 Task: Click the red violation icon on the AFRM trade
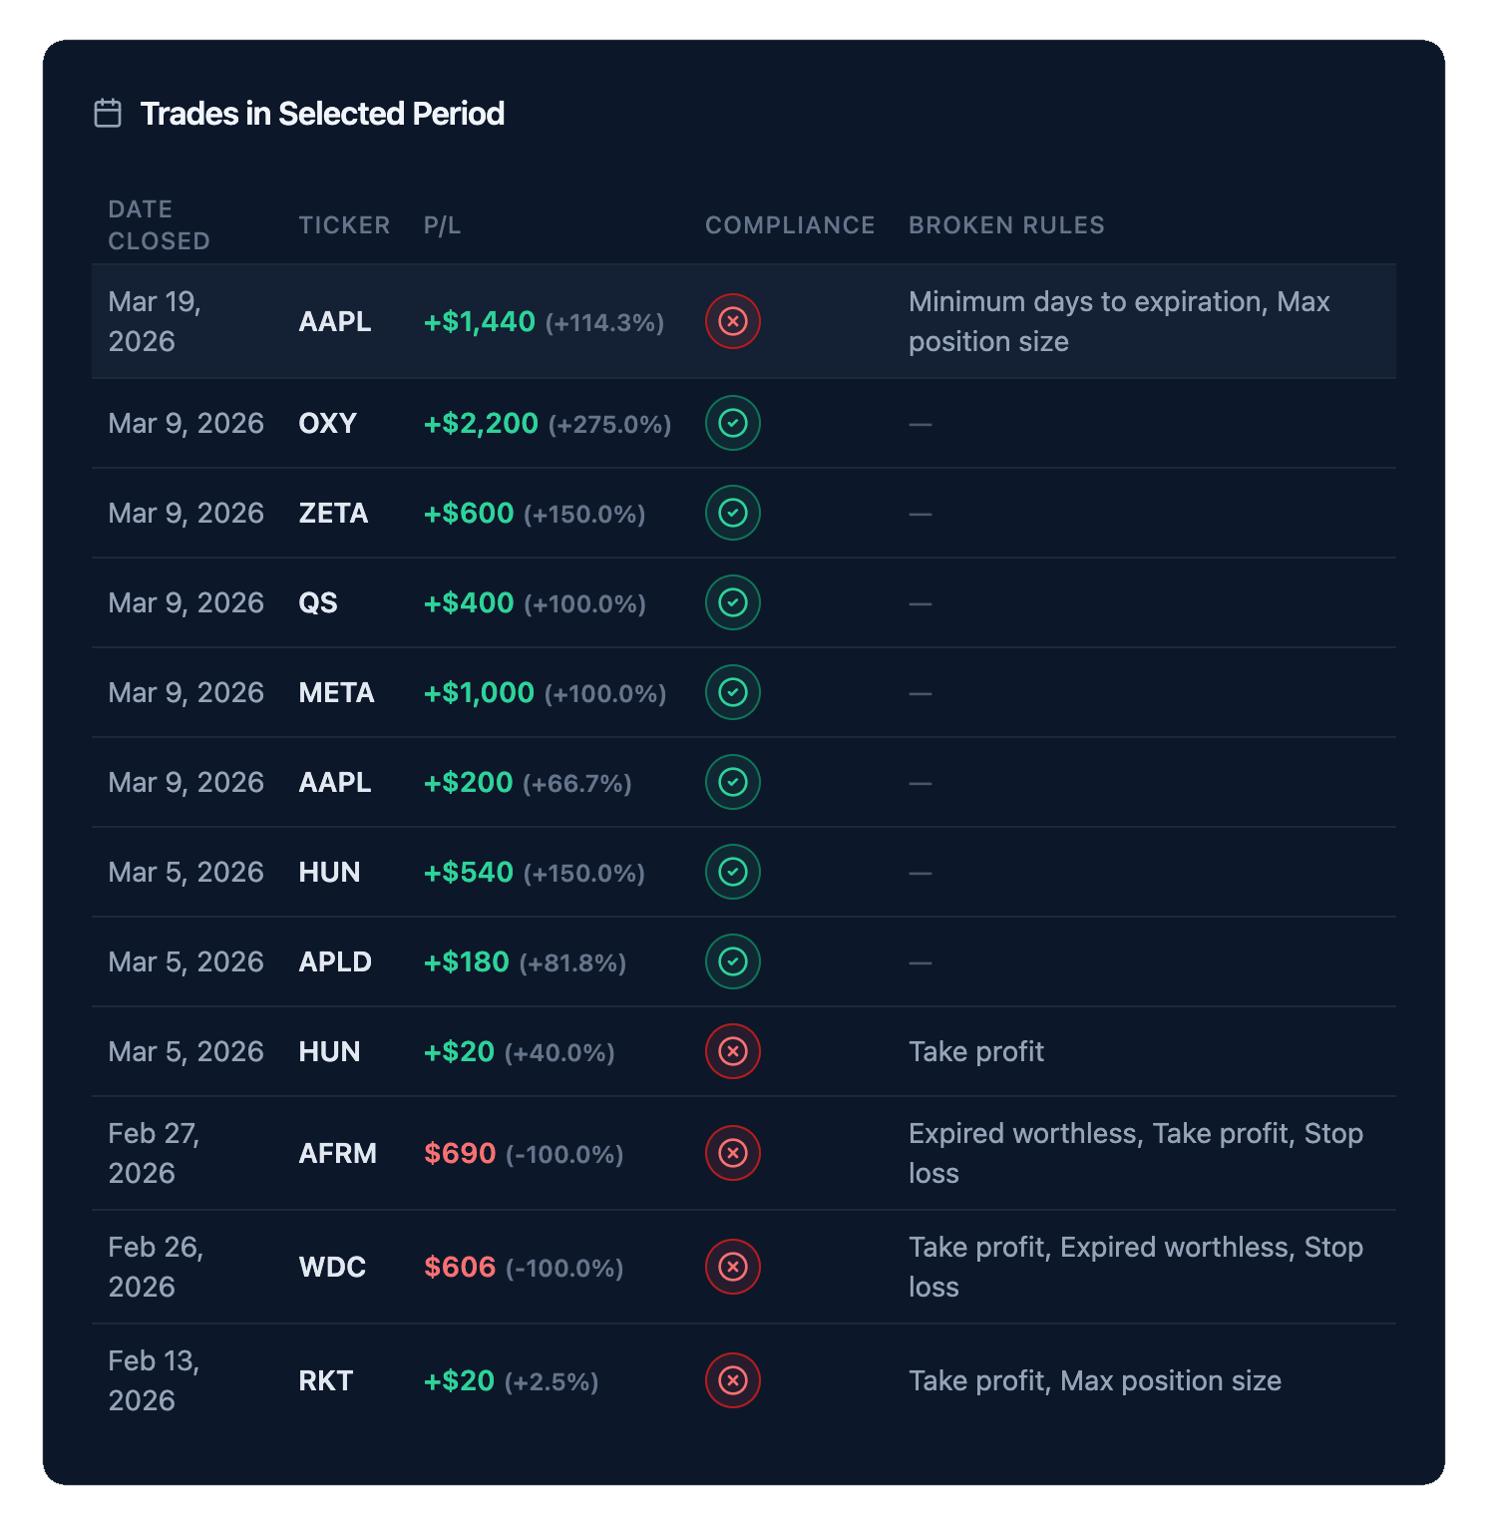point(732,1153)
